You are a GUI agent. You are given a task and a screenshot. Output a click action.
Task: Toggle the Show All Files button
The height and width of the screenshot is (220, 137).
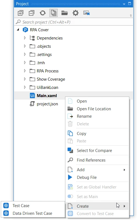pyautogui.click(x=54, y=13)
